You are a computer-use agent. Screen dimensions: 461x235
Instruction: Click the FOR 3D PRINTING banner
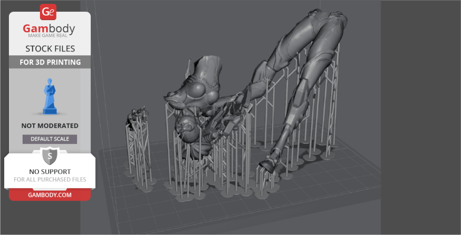49,62
